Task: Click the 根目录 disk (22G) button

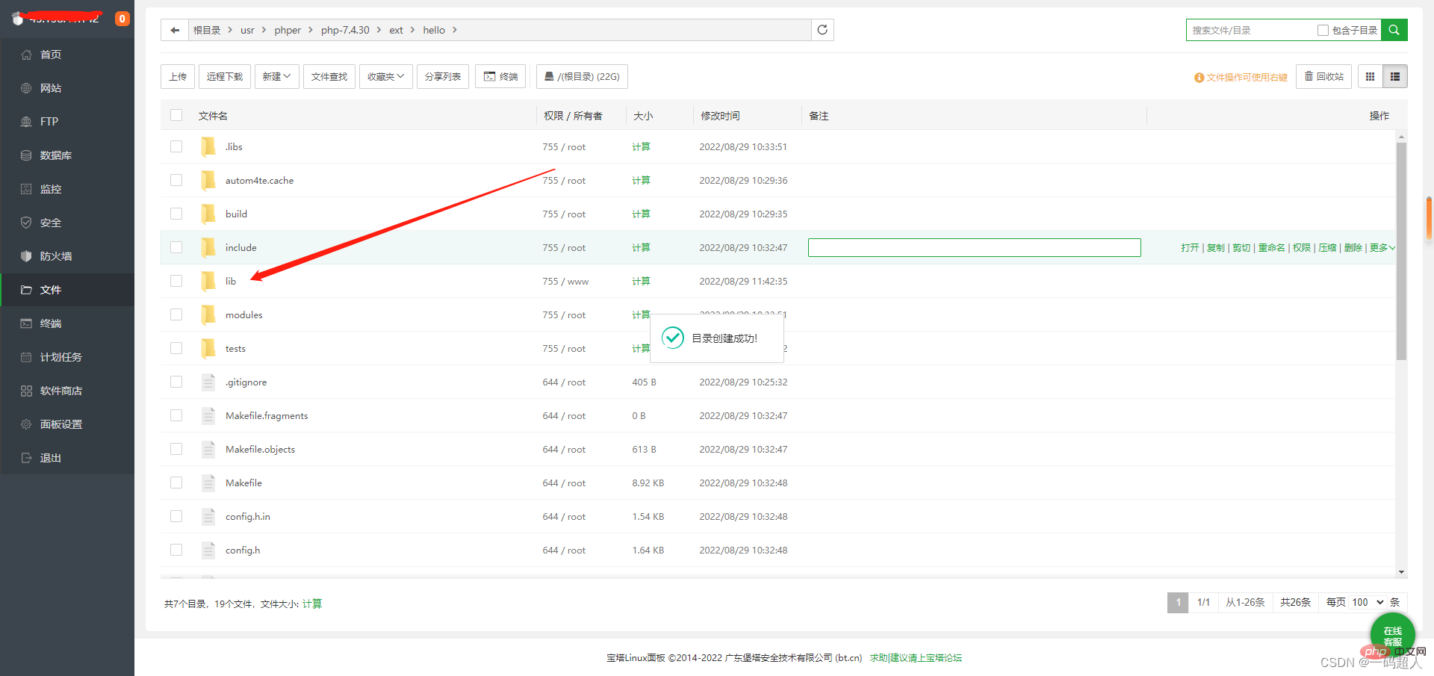Action: point(582,76)
